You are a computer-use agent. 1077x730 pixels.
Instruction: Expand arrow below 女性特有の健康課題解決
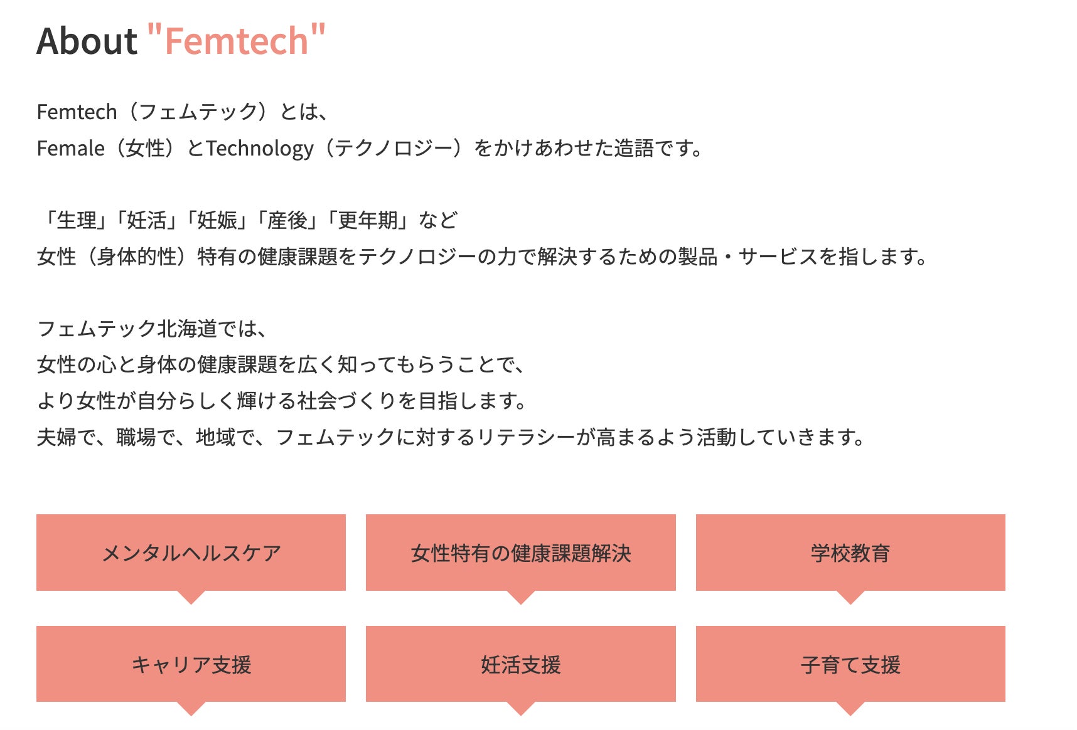[521, 596]
